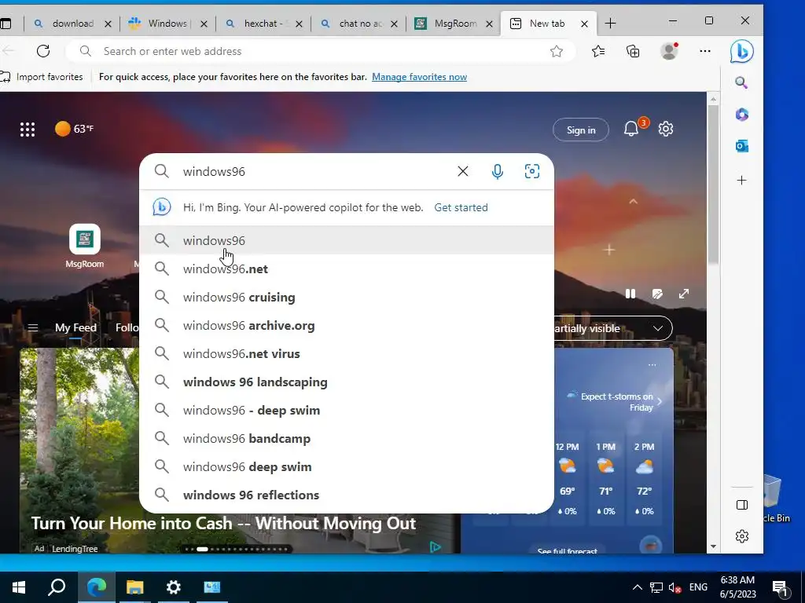Click the Sign in button
Image resolution: width=805 pixels, height=603 pixels.
(x=581, y=130)
